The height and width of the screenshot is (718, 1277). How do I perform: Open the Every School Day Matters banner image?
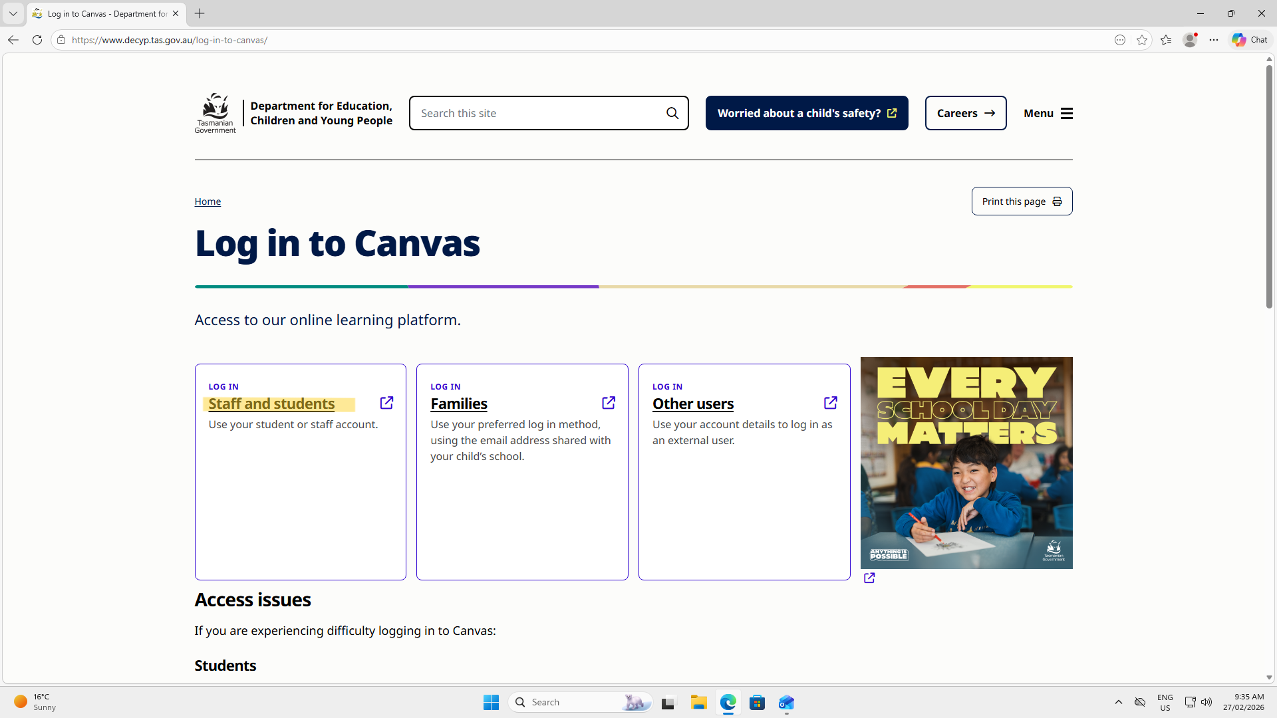click(x=966, y=463)
